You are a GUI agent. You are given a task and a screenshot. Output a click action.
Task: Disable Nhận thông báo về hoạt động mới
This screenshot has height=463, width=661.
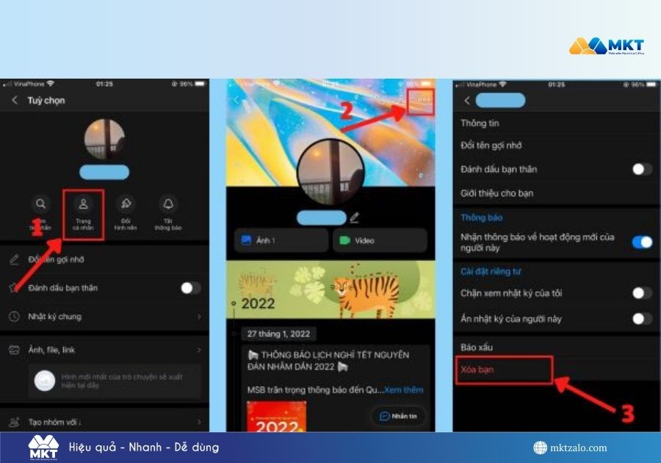641,242
